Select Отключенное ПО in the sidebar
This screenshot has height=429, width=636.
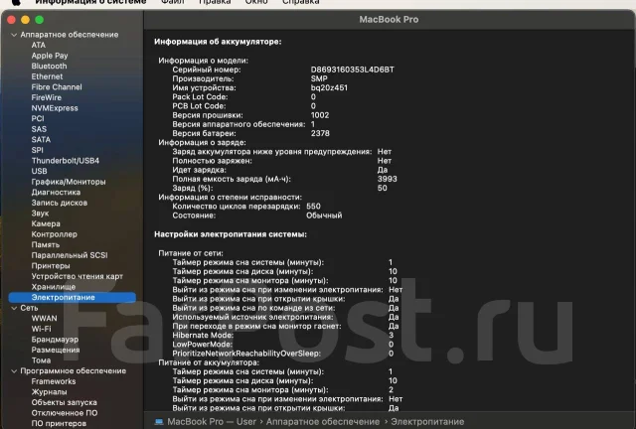point(65,413)
